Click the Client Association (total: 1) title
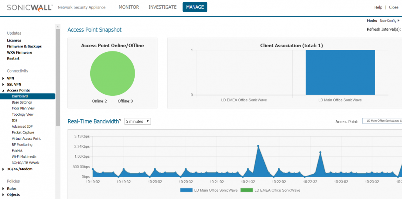This screenshot has width=402, height=199. 292,46
